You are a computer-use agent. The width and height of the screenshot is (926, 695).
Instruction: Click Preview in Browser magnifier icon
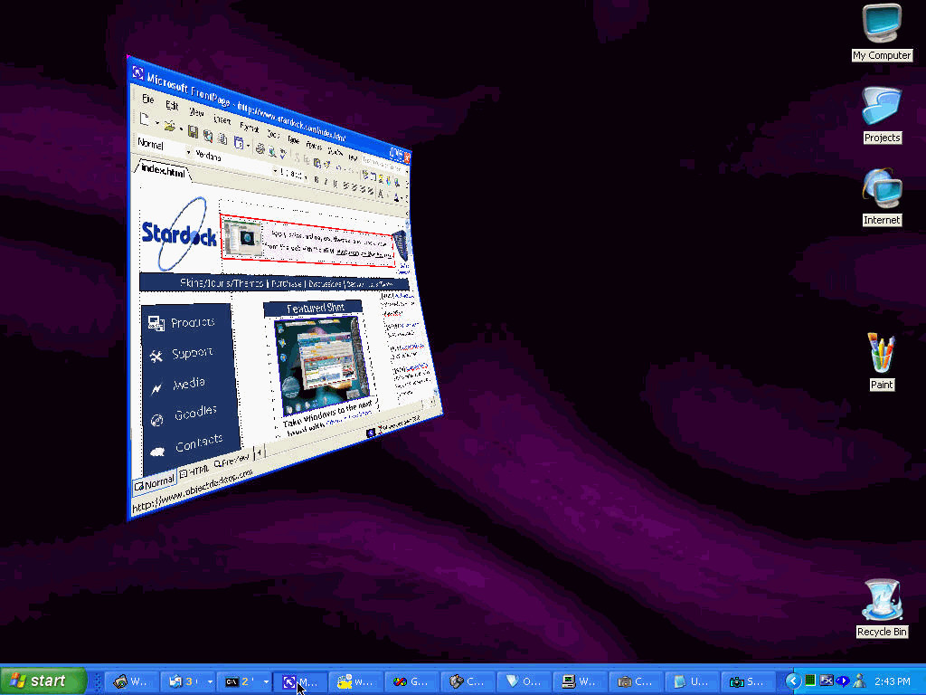click(272, 151)
